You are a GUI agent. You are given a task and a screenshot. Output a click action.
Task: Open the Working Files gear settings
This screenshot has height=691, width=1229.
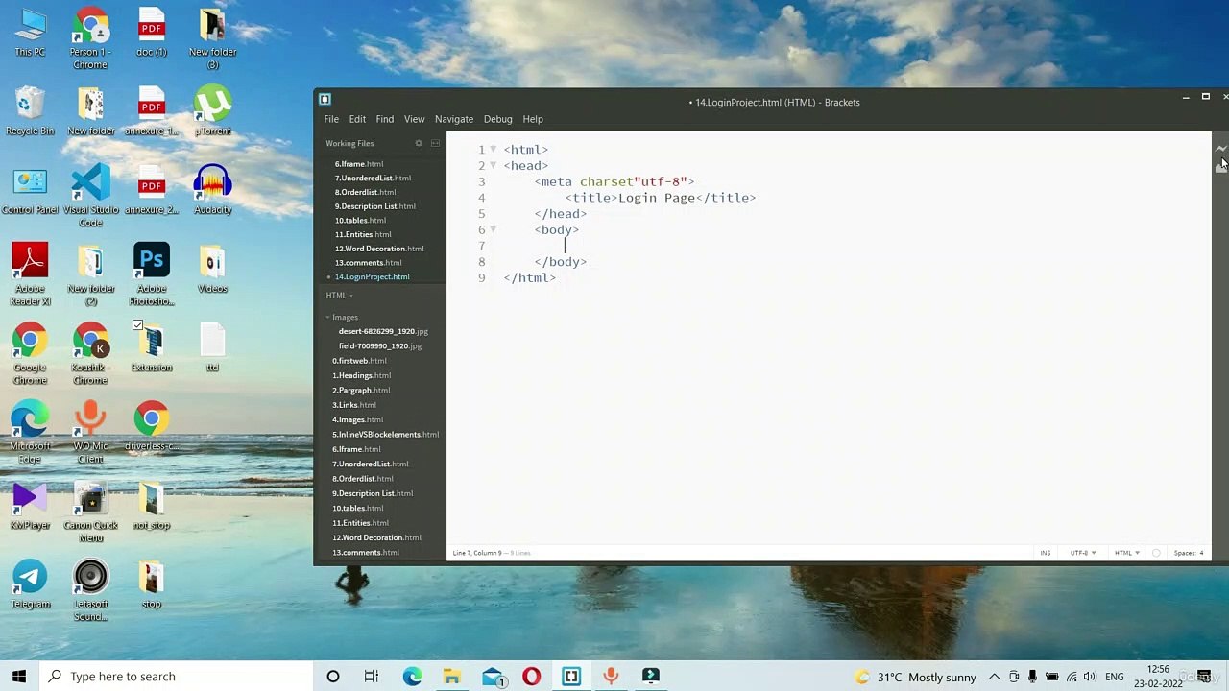point(419,143)
